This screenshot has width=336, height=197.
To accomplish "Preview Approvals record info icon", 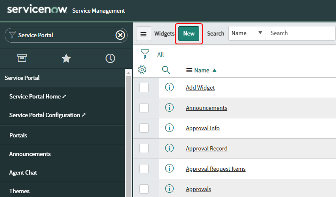I will coord(169,189).
